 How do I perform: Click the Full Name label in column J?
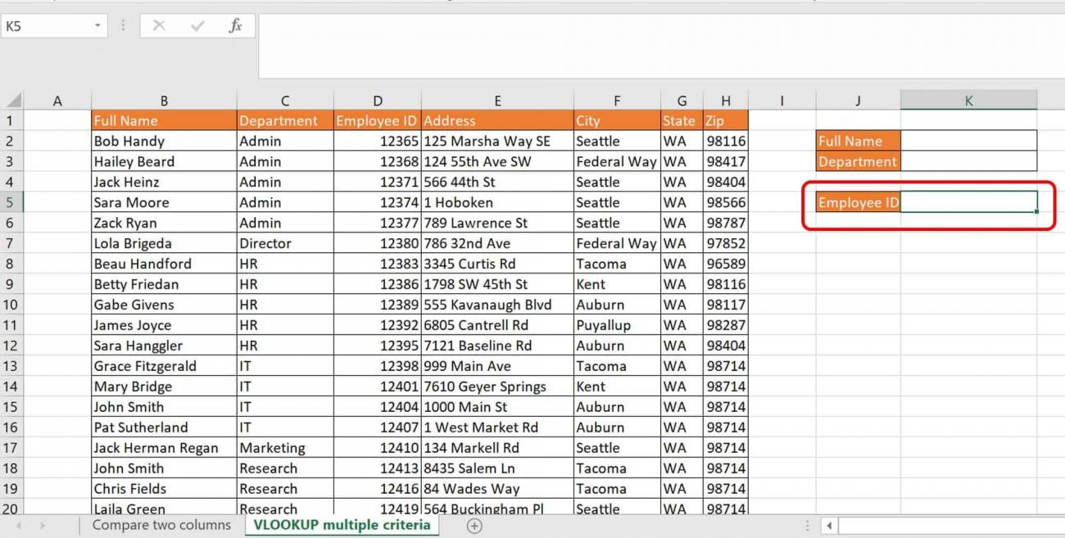[x=858, y=141]
